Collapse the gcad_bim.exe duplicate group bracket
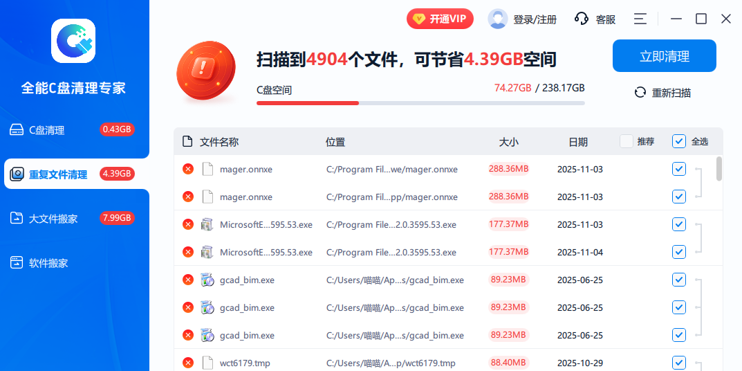 click(x=701, y=307)
